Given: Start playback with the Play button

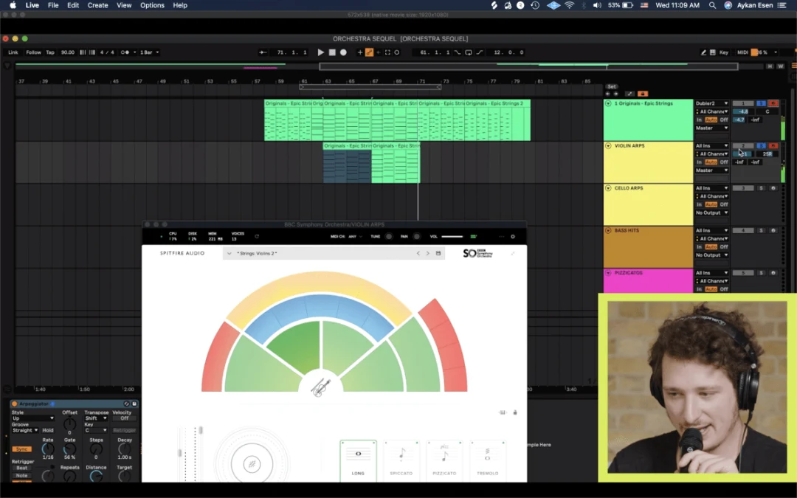Looking at the screenshot, I should tap(321, 52).
